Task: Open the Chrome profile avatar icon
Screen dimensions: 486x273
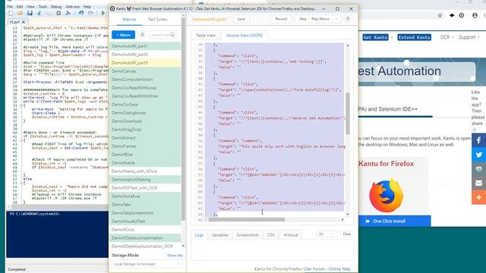Action: (x=475, y=15)
